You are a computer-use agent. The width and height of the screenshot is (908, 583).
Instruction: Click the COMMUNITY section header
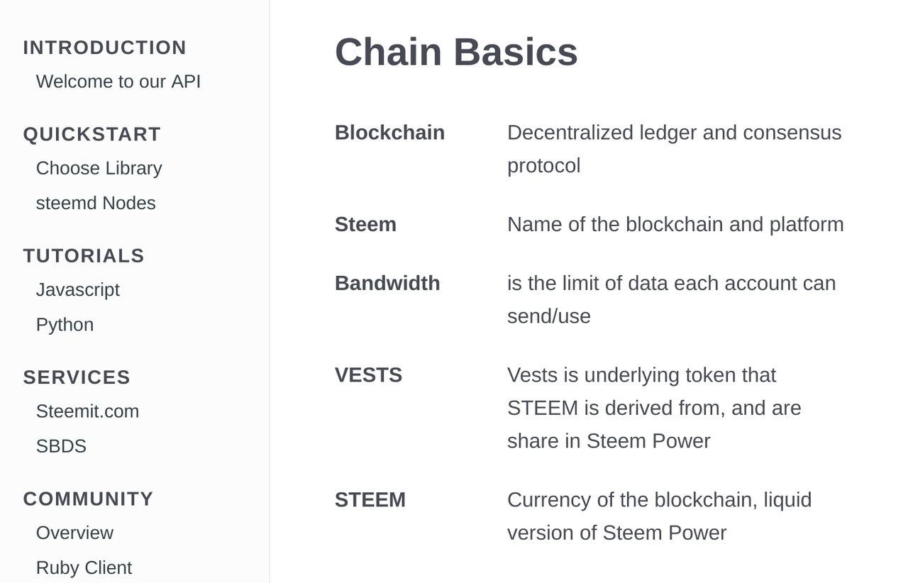point(88,499)
